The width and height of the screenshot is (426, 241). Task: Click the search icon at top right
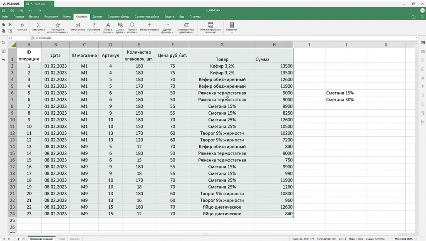click(x=423, y=17)
